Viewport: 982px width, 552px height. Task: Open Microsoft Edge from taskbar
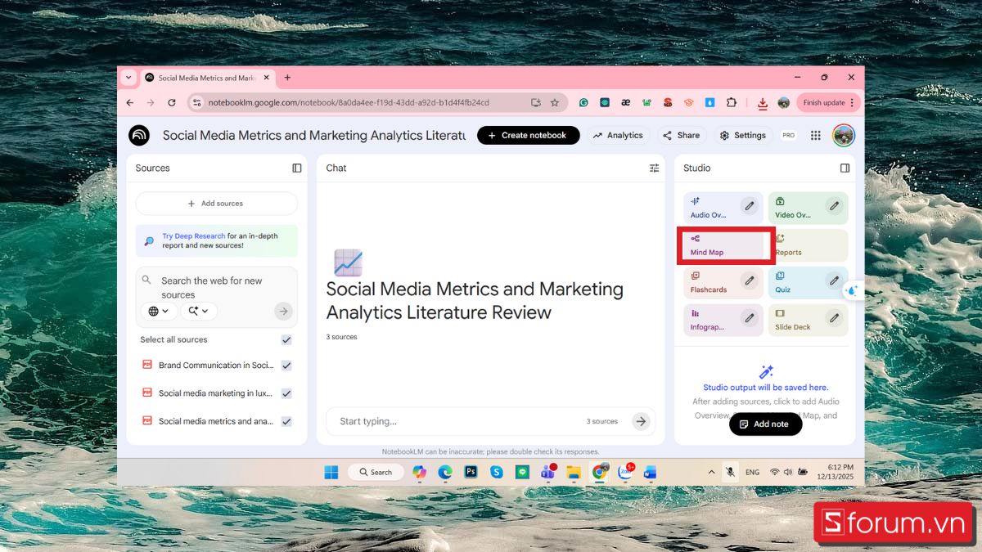pos(445,472)
